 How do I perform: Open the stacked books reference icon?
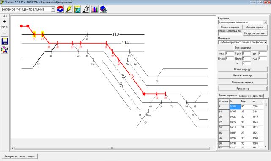click(103, 9)
